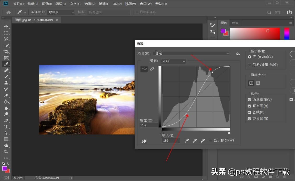Select the History Brush tool
This screenshot has width=295, height=181.
pyautogui.click(x=6, y=89)
